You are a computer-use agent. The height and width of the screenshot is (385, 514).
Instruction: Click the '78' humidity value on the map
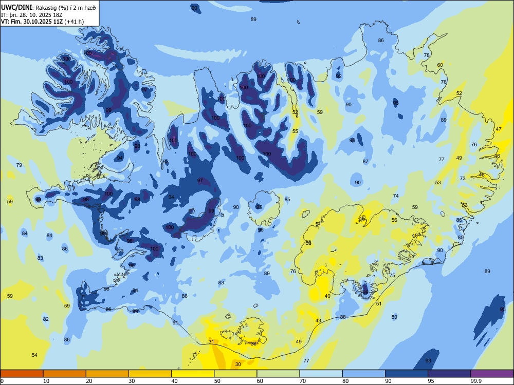[427, 55]
